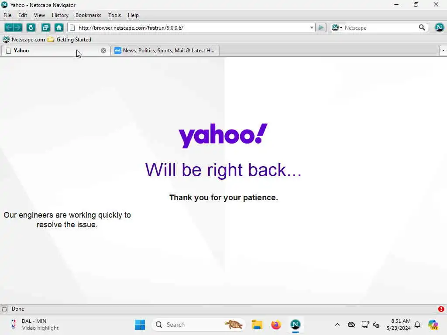Screen dimensions: 447x335
Task: Click the Netscape icon in the title bar
Action: pyautogui.click(x=4, y=5)
